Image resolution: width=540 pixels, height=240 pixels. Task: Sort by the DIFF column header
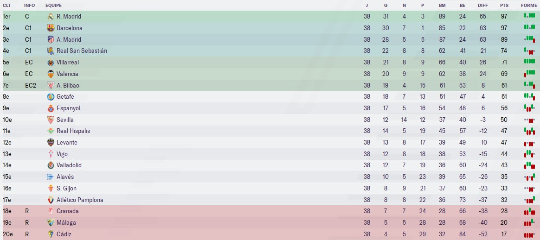tap(483, 5)
